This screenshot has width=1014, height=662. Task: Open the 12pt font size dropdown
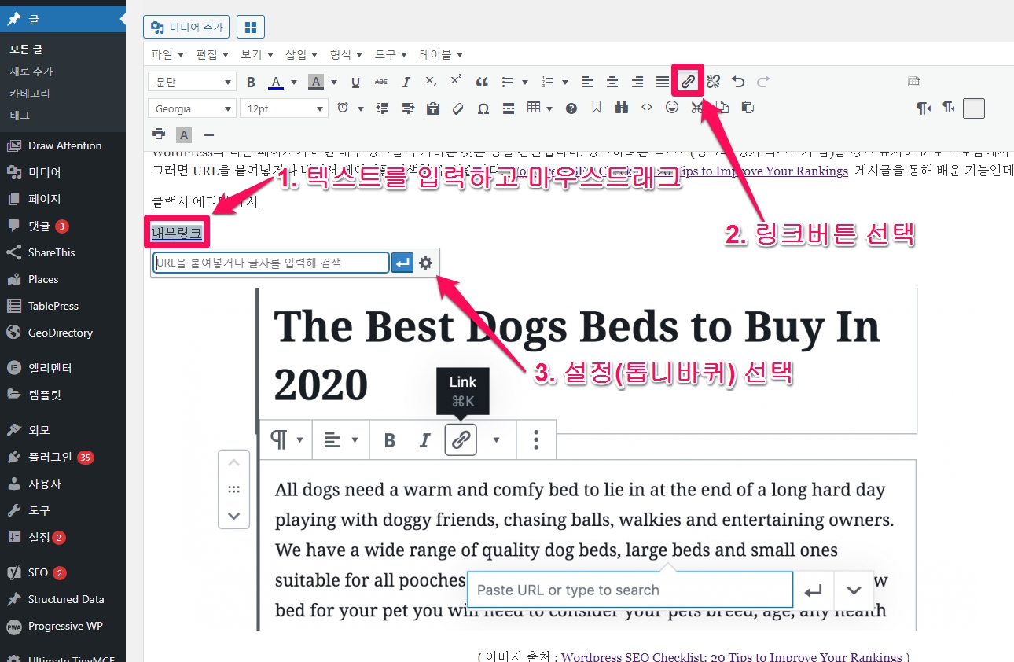click(285, 108)
